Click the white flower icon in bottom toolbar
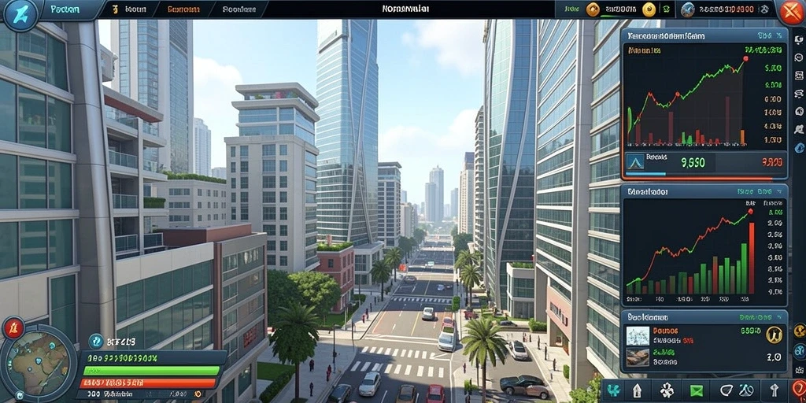 click(667, 390)
